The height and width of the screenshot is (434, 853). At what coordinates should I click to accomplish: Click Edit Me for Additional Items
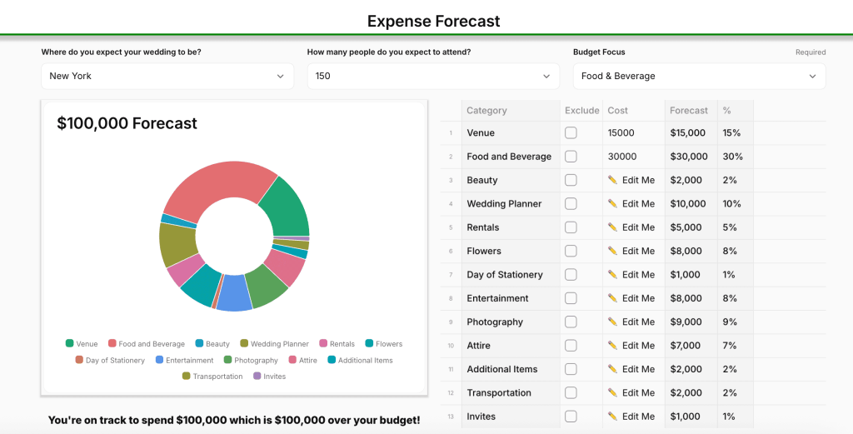638,369
